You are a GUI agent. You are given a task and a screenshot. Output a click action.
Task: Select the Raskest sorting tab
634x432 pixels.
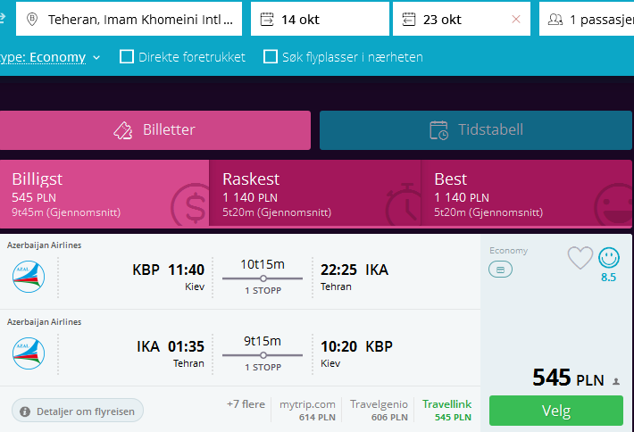click(315, 193)
